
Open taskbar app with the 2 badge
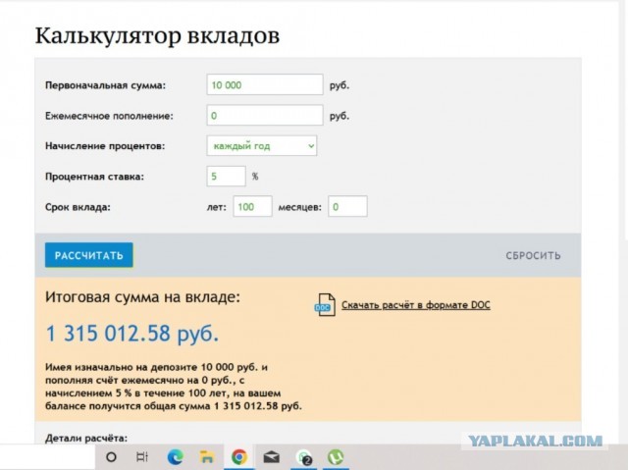(x=303, y=457)
